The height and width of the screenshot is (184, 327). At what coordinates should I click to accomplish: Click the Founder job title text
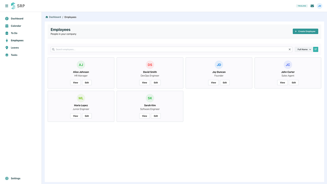pyautogui.click(x=219, y=76)
